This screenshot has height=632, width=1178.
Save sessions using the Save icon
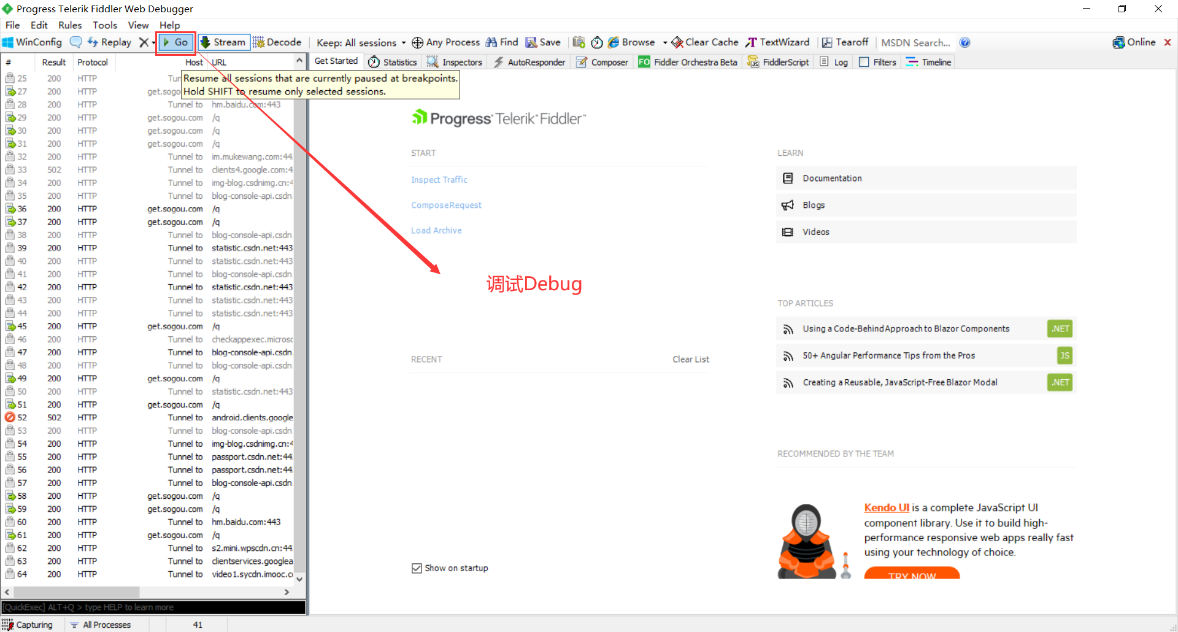[x=544, y=42]
